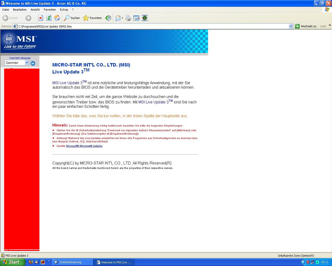Click the Zurück back arrow button
This screenshot has width=332, height=266.
pyautogui.click(x=10, y=18)
